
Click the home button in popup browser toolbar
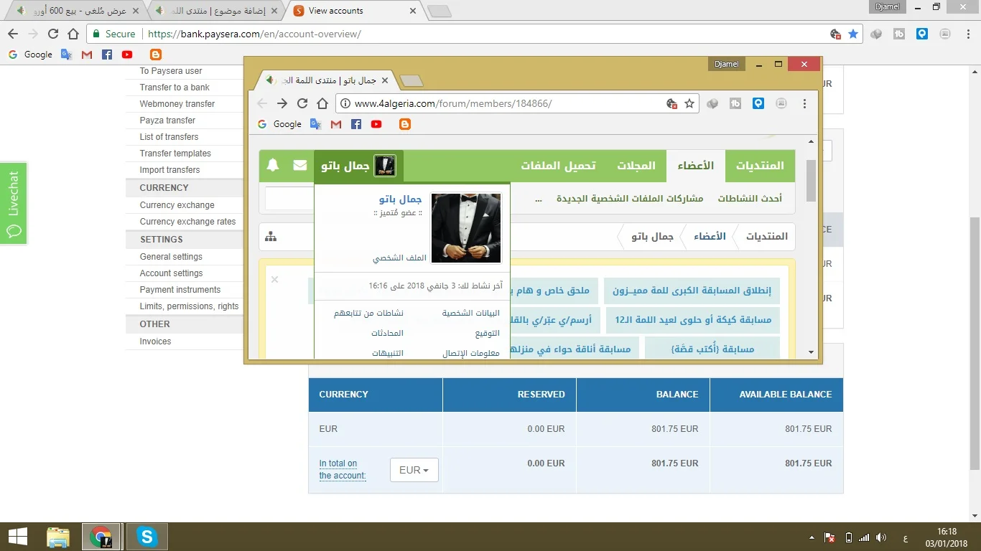pyautogui.click(x=322, y=103)
